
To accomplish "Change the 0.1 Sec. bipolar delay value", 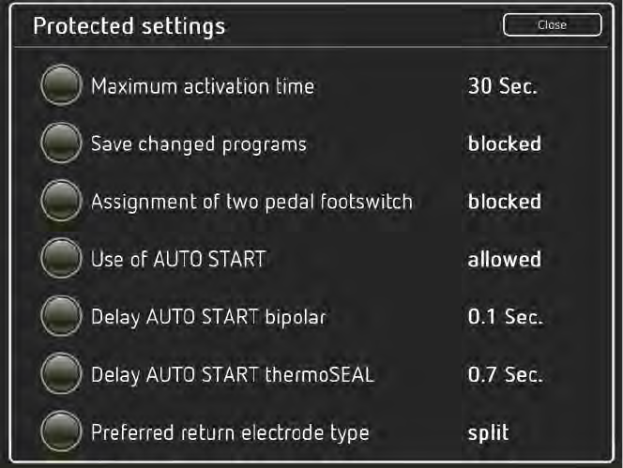I will (x=505, y=317).
